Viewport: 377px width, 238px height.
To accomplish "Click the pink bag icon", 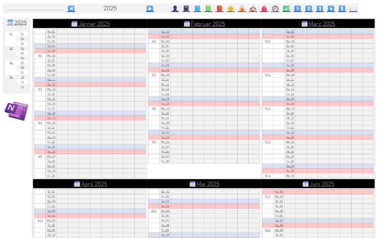I will click(264, 9).
